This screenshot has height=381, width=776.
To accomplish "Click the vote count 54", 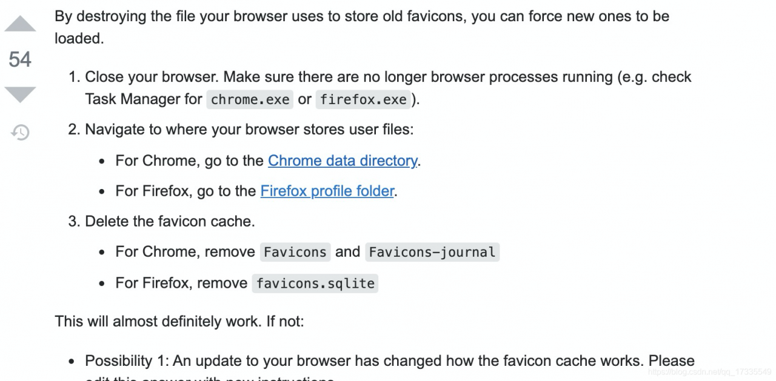I will 20,59.
